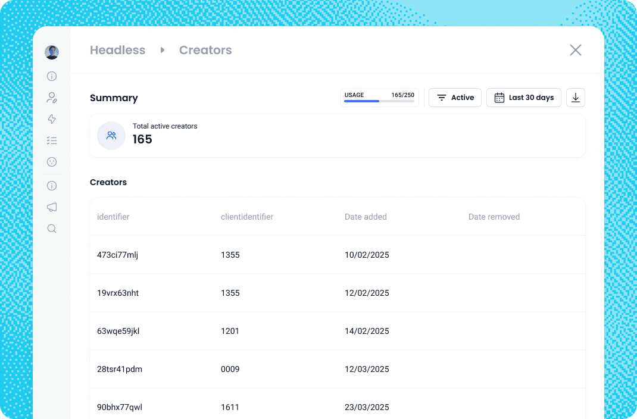
Task: Click date added 12/02/2025
Action: (x=367, y=293)
